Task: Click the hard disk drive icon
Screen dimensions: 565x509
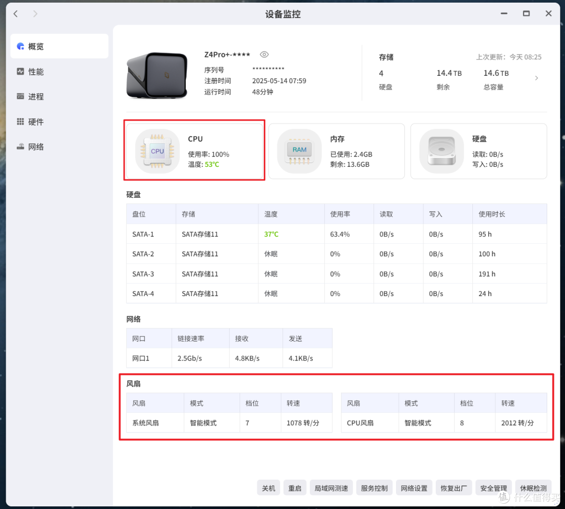Action: pos(442,151)
